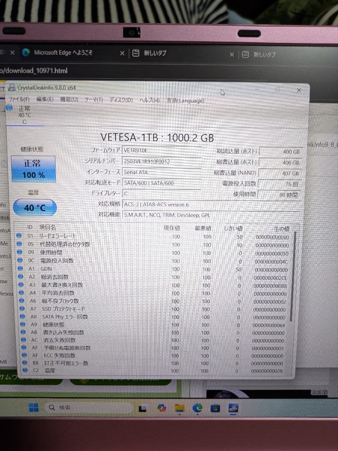
Task: Click the 正常 100 % health status button
Action: pyautogui.click(x=33, y=169)
